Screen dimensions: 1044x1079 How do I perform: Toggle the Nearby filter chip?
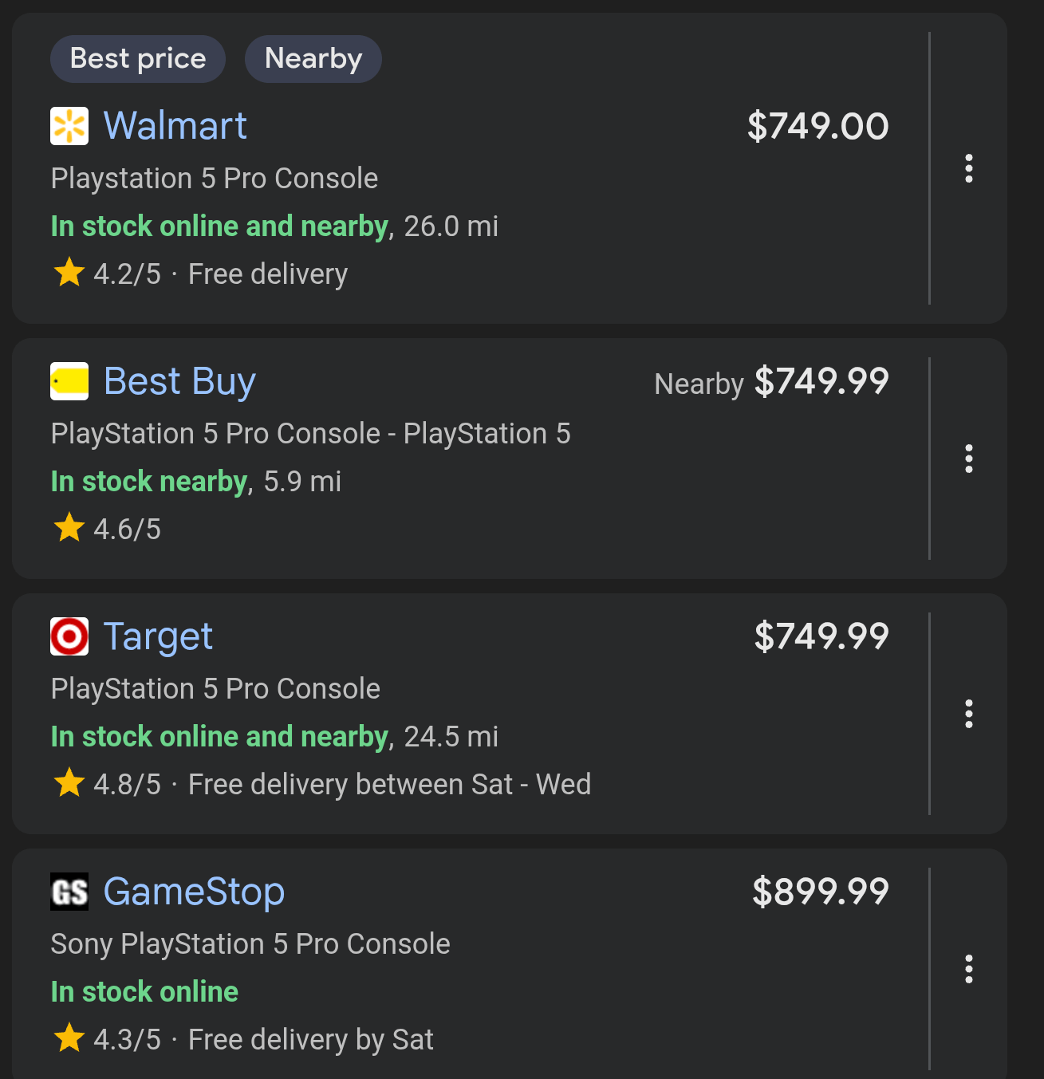point(313,59)
